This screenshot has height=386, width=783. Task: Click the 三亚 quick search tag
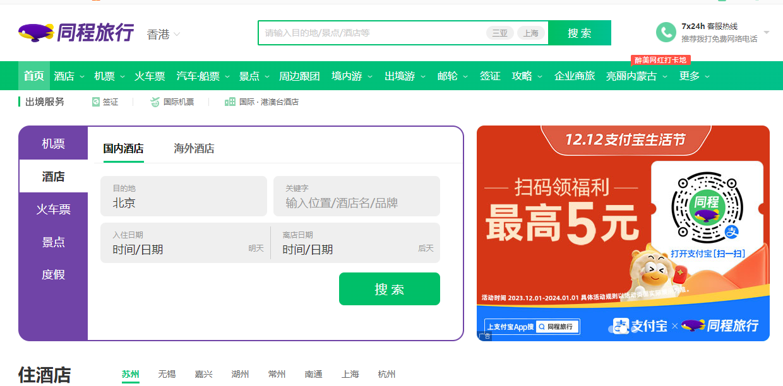click(499, 33)
